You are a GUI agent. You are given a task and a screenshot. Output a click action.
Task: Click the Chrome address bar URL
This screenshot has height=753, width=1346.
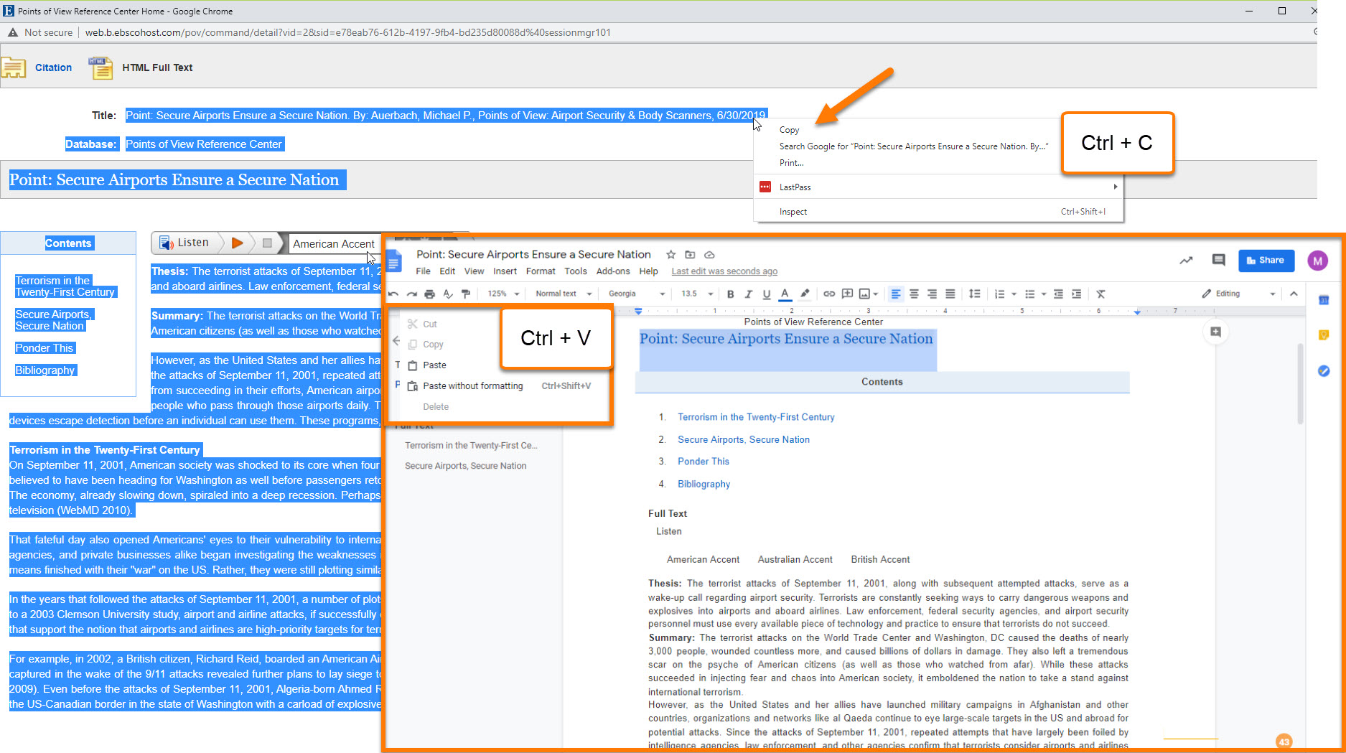tap(347, 32)
